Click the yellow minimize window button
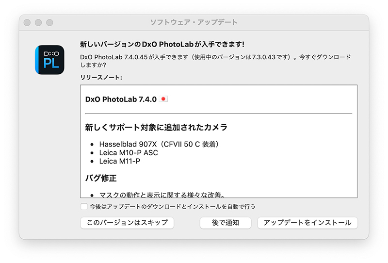The image size is (388, 263). pos(38,22)
